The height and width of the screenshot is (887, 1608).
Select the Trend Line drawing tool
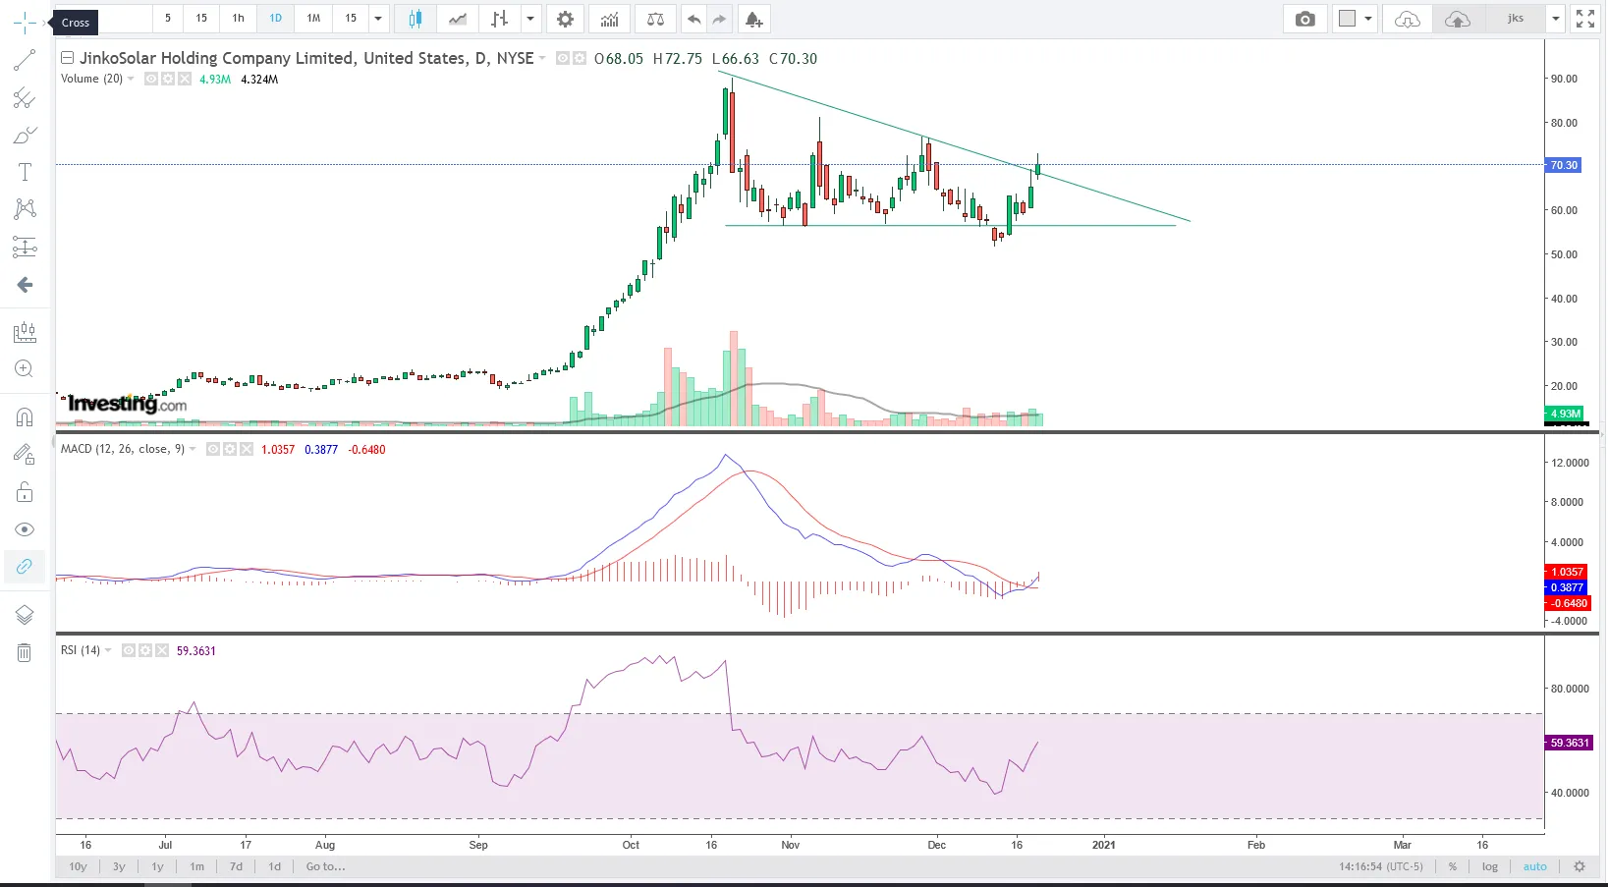25,61
